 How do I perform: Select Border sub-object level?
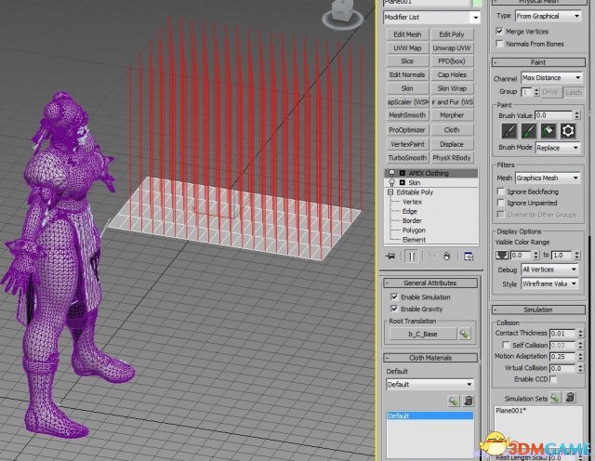[412, 220]
